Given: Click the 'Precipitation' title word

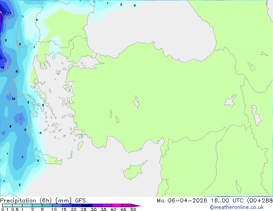Looking at the screenshot, I should (x=18, y=201).
